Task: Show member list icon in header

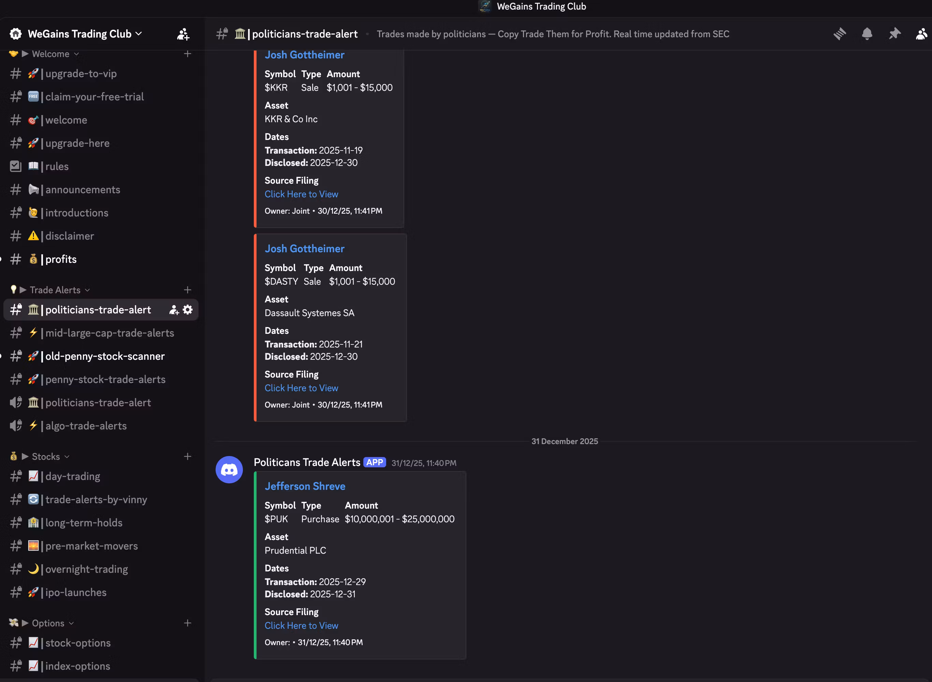Action: [921, 34]
